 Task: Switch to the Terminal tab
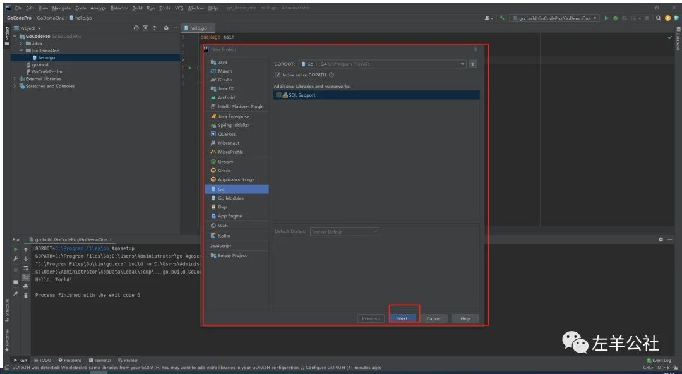(x=100, y=361)
